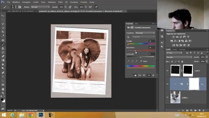Image resolution: width=209 pixels, height=118 pixels.
Task: Add Vibrance adjustment
Action: (x=188, y=37)
